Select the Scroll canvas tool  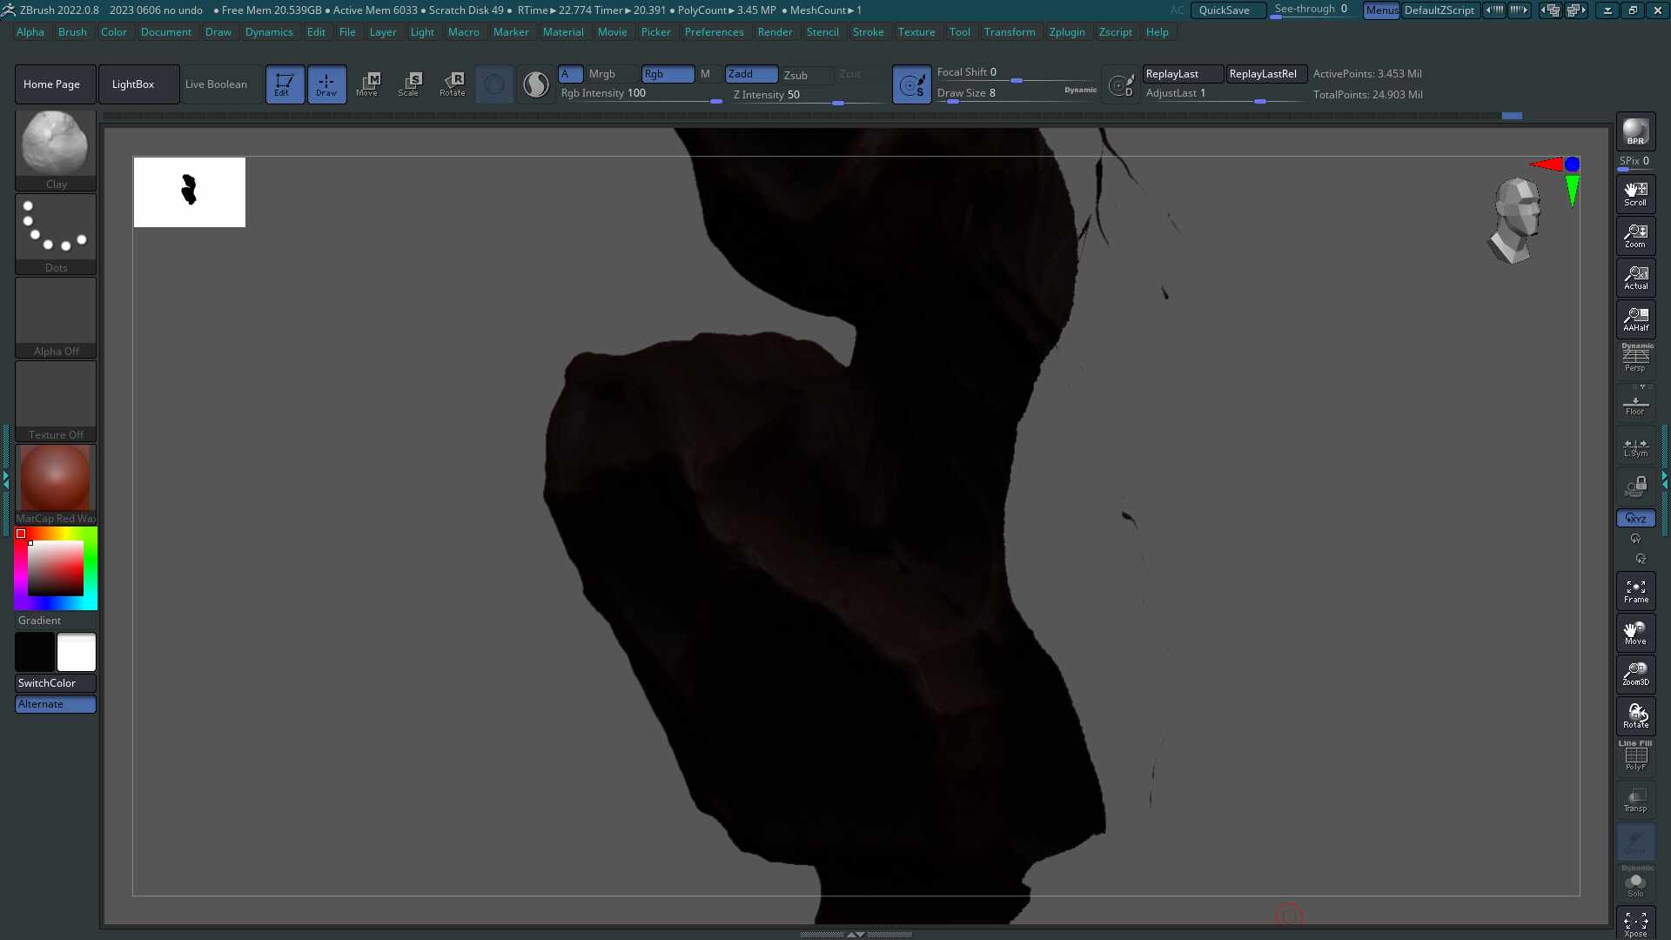pyautogui.click(x=1635, y=193)
